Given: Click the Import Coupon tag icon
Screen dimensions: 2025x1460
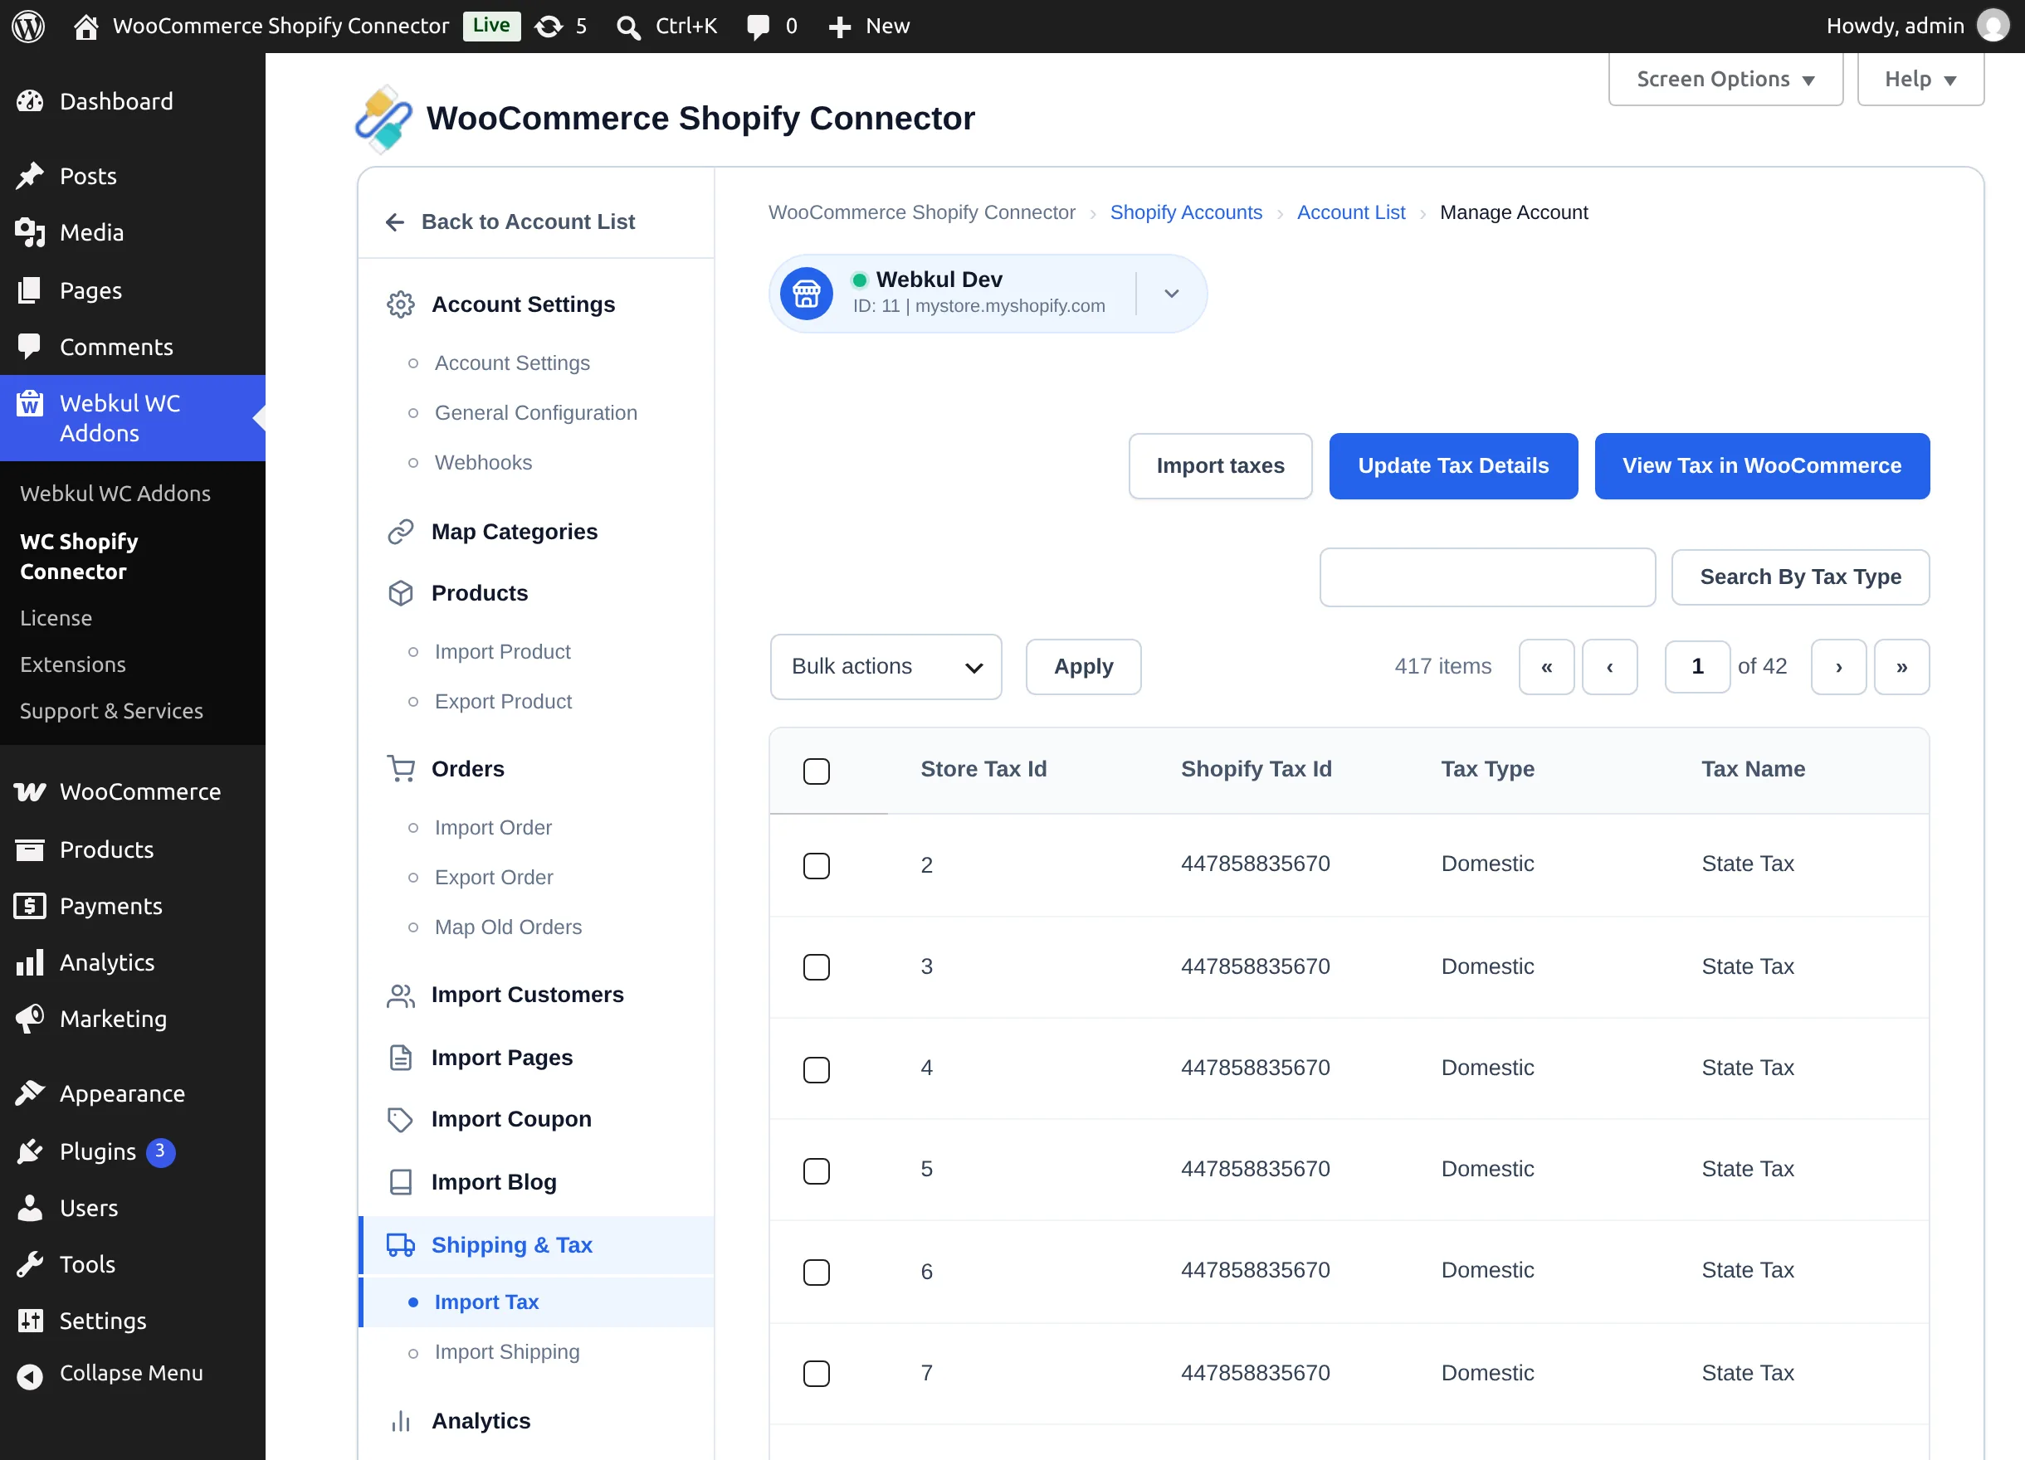Looking at the screenshot, I should coord(401,1119).
